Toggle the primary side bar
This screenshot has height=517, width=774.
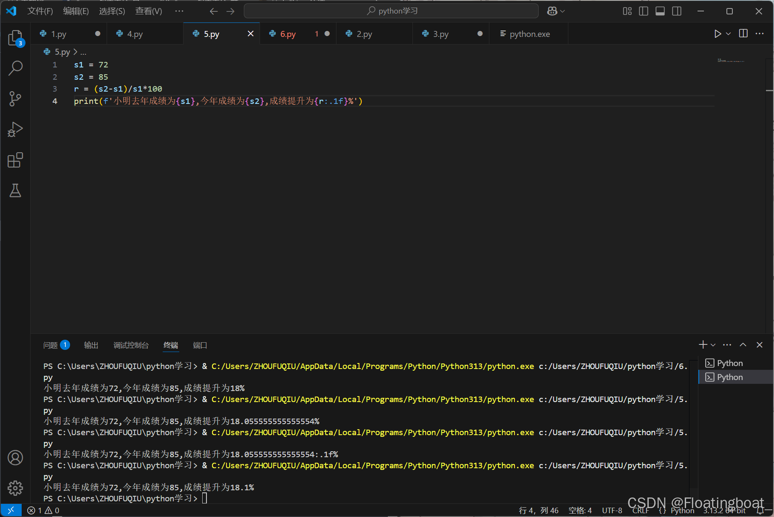click(644, 11)
